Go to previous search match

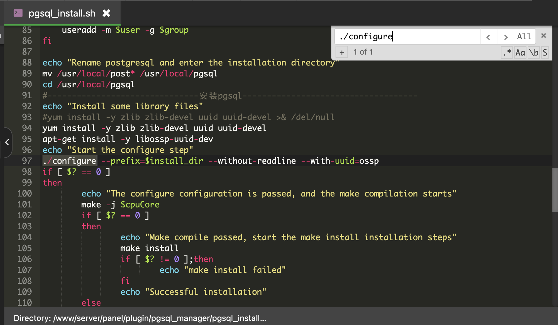(488, 37)
